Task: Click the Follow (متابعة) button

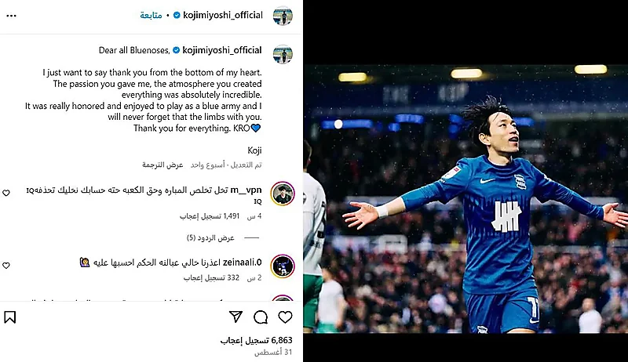Action: 151,16
